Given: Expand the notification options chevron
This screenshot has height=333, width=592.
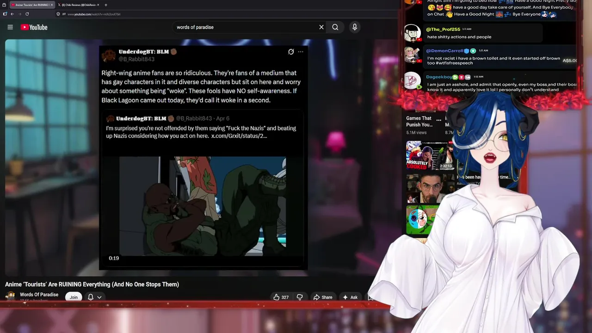Looking at the screenshot, I should 99,297.
